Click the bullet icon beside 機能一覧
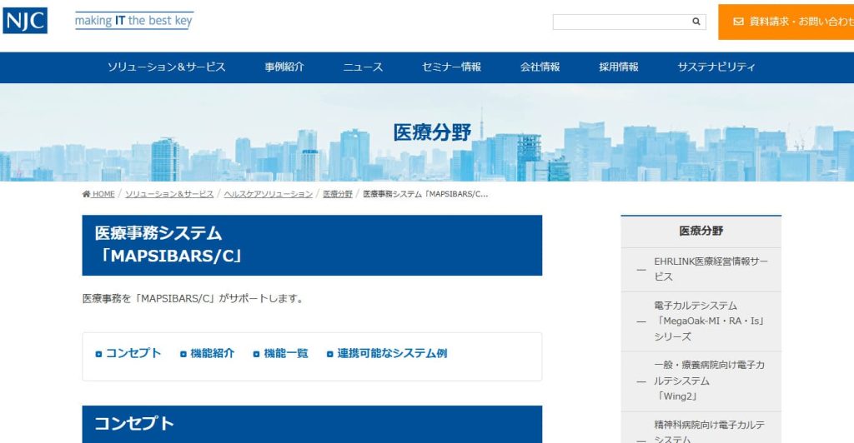Screen dimensions: 854x443 (256, 355)
